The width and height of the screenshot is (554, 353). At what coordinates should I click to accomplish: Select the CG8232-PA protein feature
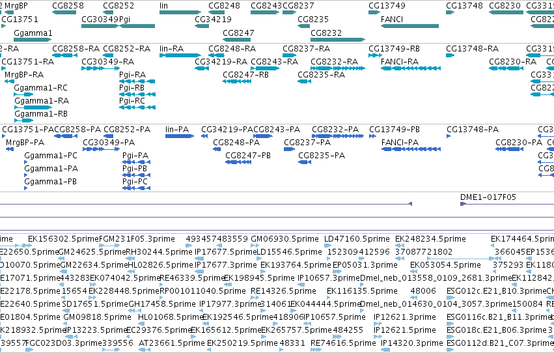point(338,136)
